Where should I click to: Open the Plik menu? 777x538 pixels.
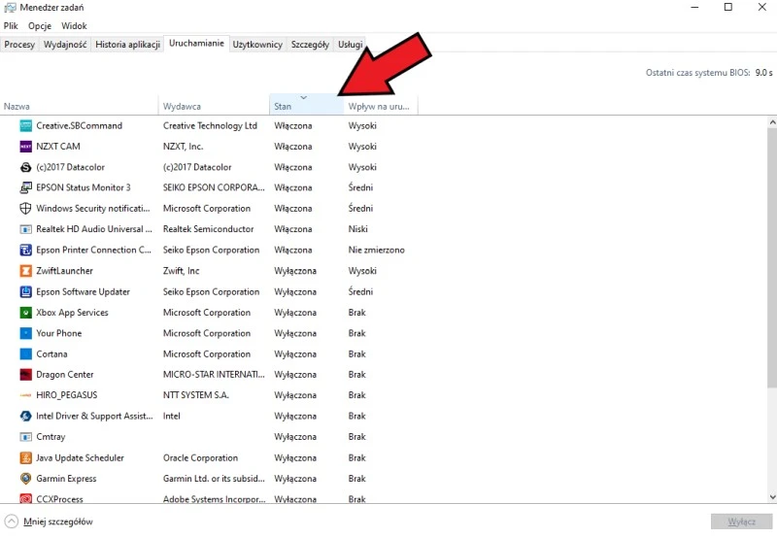pyautogui.click(x=11, y=25)
